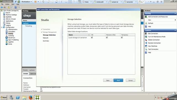The width and height of the screenshot is (177, 100).
Task: Click the forward arrow toolbar icon
Action: point(5,7)
